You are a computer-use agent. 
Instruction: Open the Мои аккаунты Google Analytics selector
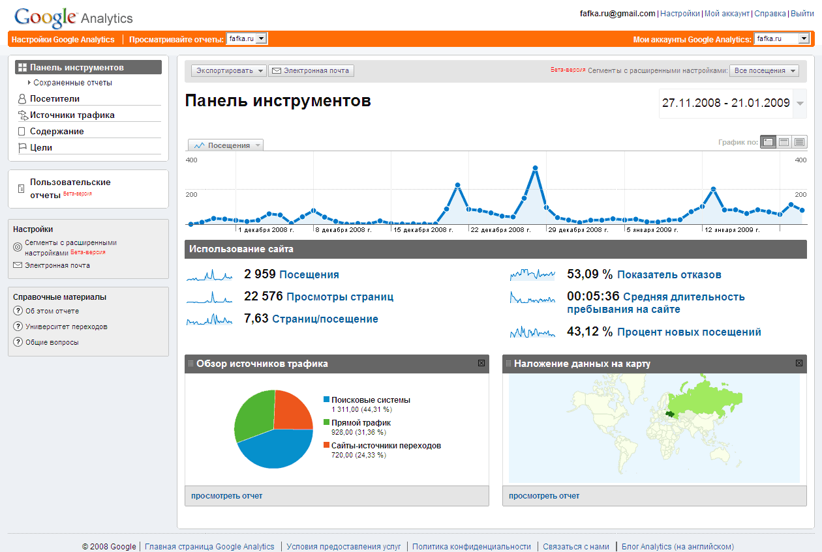click(x=782, y=39)
